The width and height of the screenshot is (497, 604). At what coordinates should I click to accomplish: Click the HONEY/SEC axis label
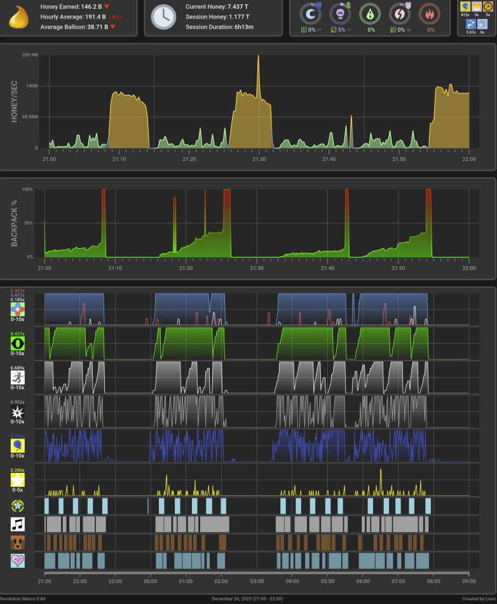(14, 102)
